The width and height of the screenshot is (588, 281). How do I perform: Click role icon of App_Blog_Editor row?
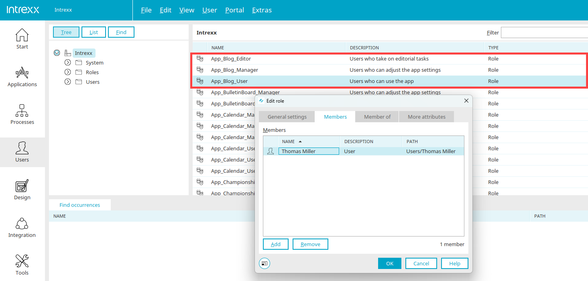click(x=200, y=59)
